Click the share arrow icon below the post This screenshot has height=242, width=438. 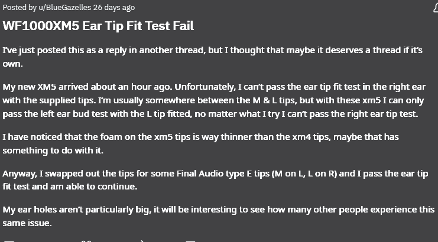tap(141, 240)
